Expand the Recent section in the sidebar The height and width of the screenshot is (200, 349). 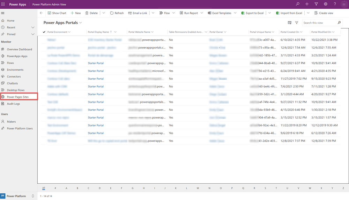33,27
